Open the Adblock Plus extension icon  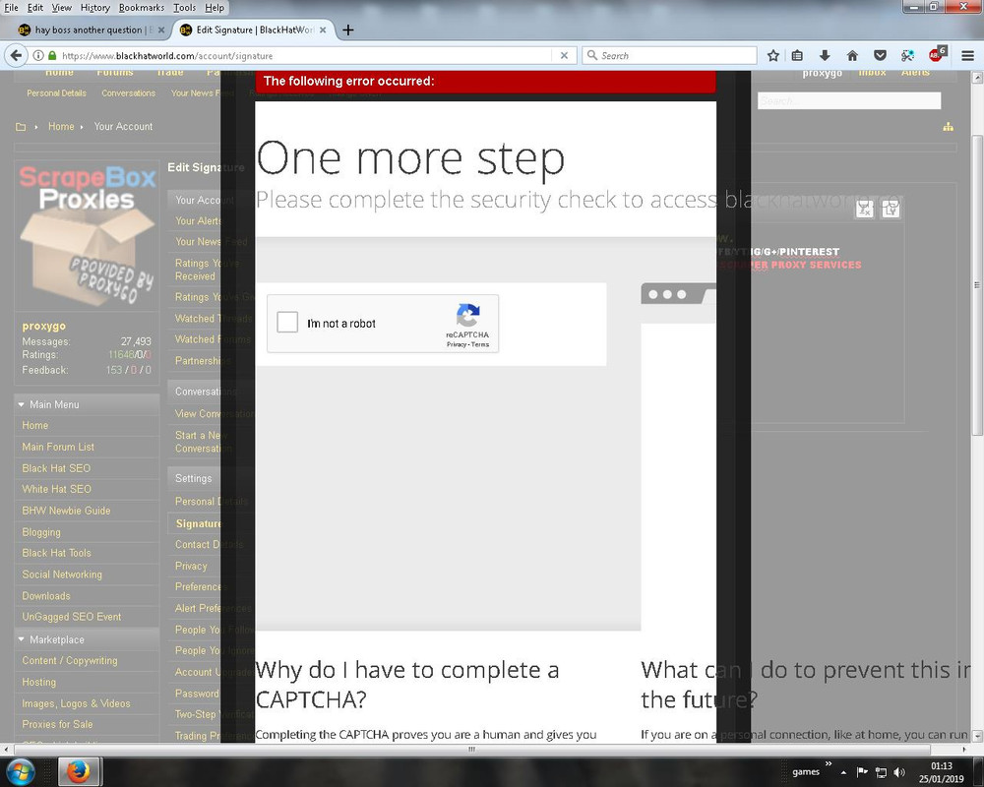937,55
